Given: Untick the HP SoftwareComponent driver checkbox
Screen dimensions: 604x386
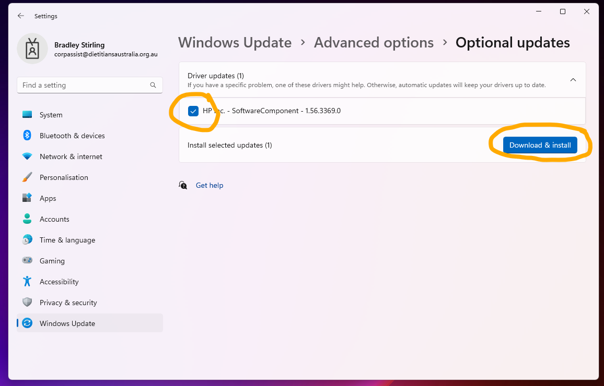Looking at the screenshot, I should (194, 111).
